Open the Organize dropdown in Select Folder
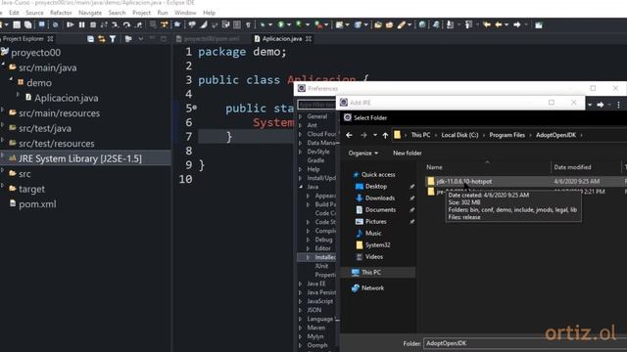Image resolution: width=627 pixels, height=352 pixels. coord(362,154)
